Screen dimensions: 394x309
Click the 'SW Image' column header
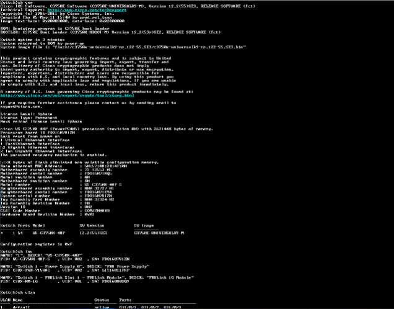pyautogui.click(x=144, y=226)
